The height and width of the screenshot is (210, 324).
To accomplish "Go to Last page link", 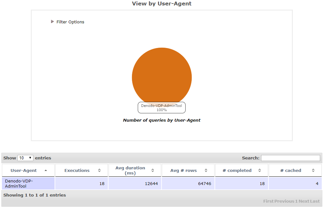I will click(x=315, y=201).
